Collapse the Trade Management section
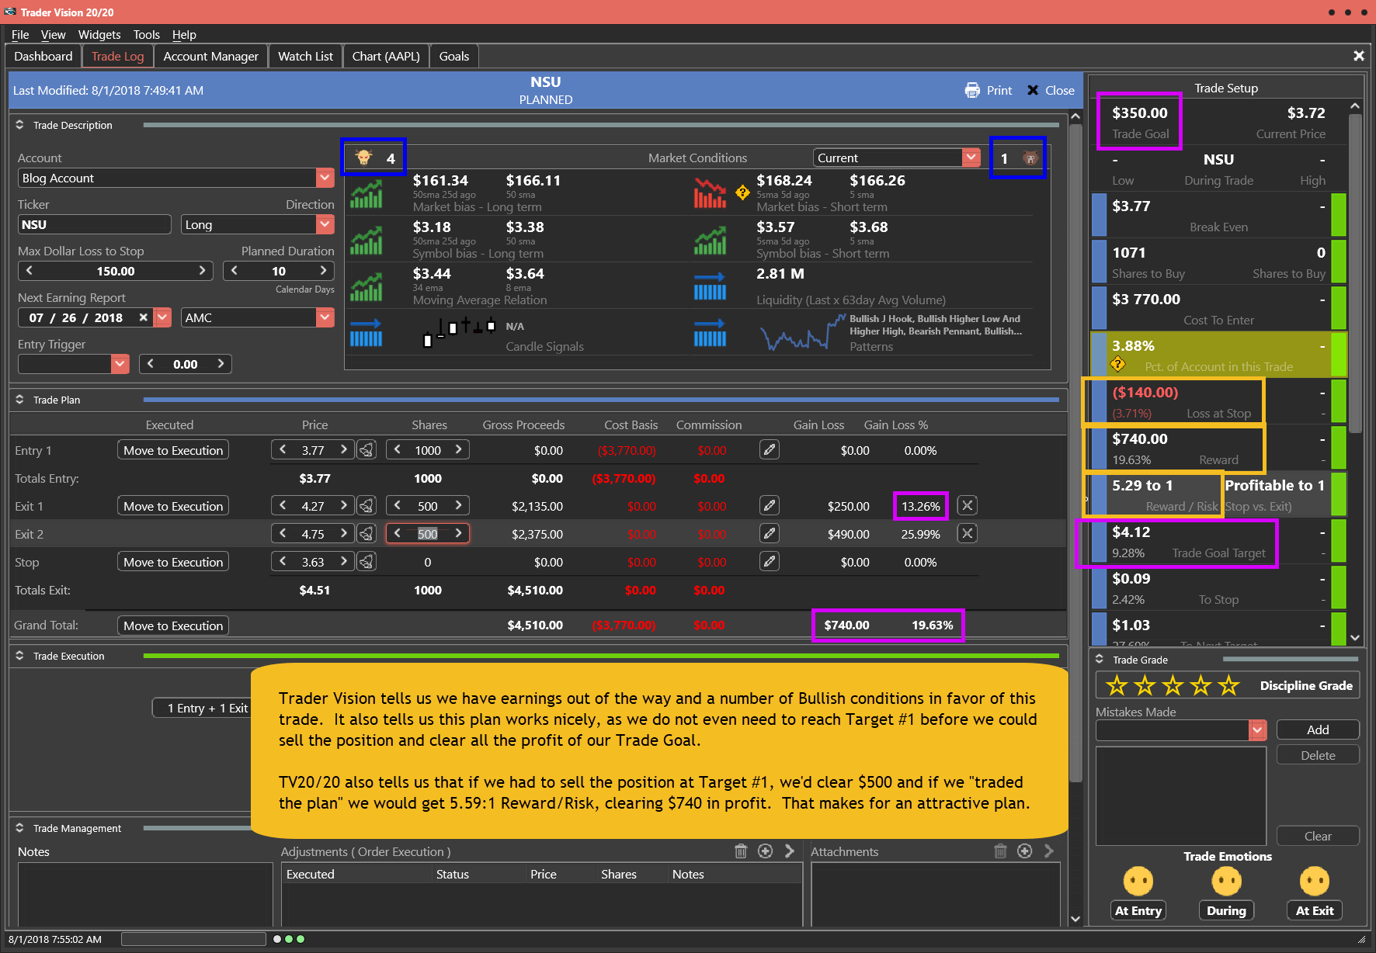 19,828
